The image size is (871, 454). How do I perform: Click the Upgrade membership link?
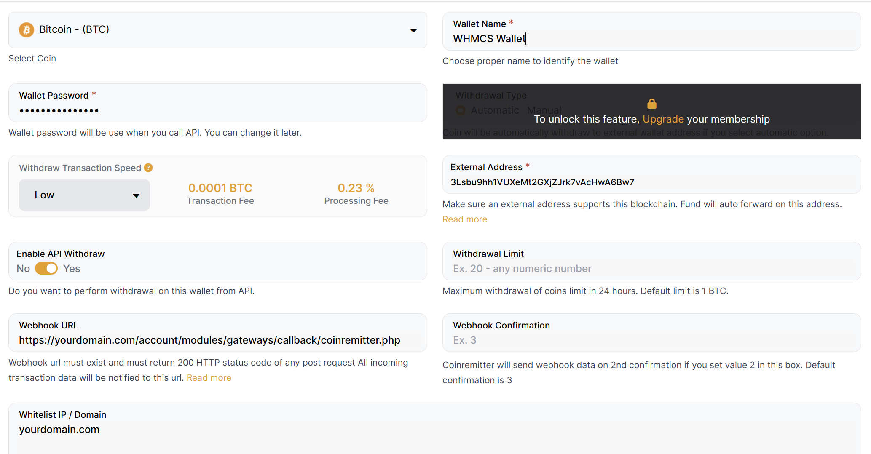click(x=663, y=119)
